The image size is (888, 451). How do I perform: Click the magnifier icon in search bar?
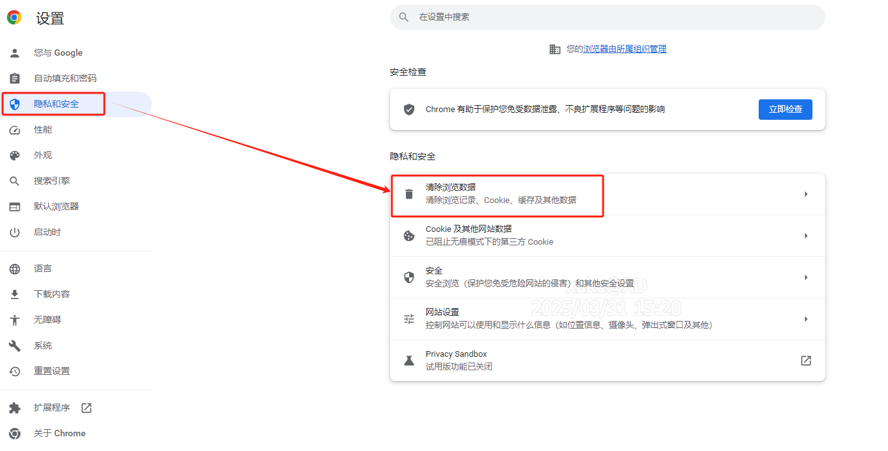(404, 17)
